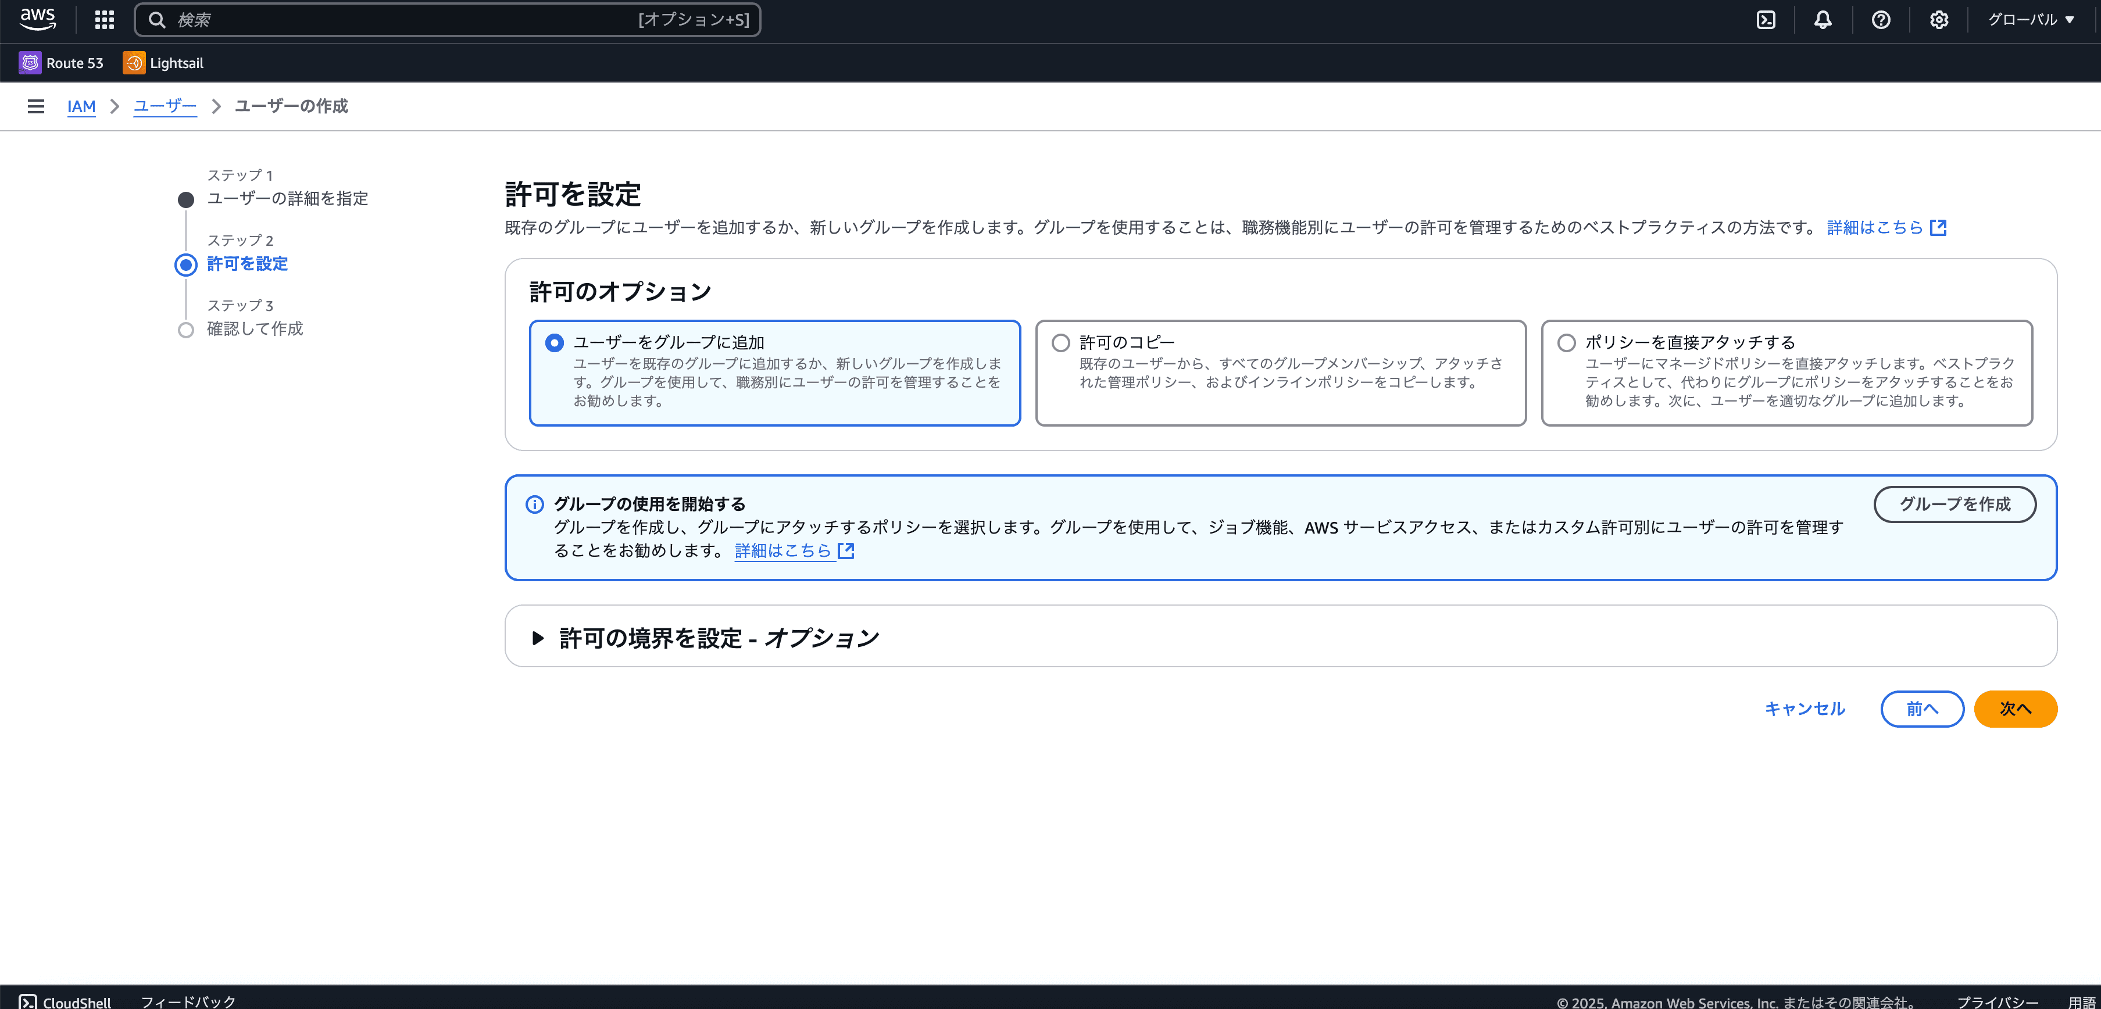Click the キャンセル button
Screen dimensions: 2101x1009
[1805, 709]
